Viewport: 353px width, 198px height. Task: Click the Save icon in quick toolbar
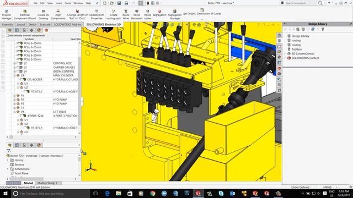pyautogui.click(x=119, y=3)
